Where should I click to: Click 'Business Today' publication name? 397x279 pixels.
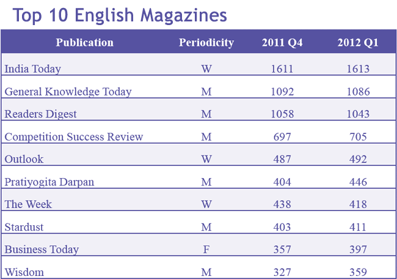[x=42, y=250]
